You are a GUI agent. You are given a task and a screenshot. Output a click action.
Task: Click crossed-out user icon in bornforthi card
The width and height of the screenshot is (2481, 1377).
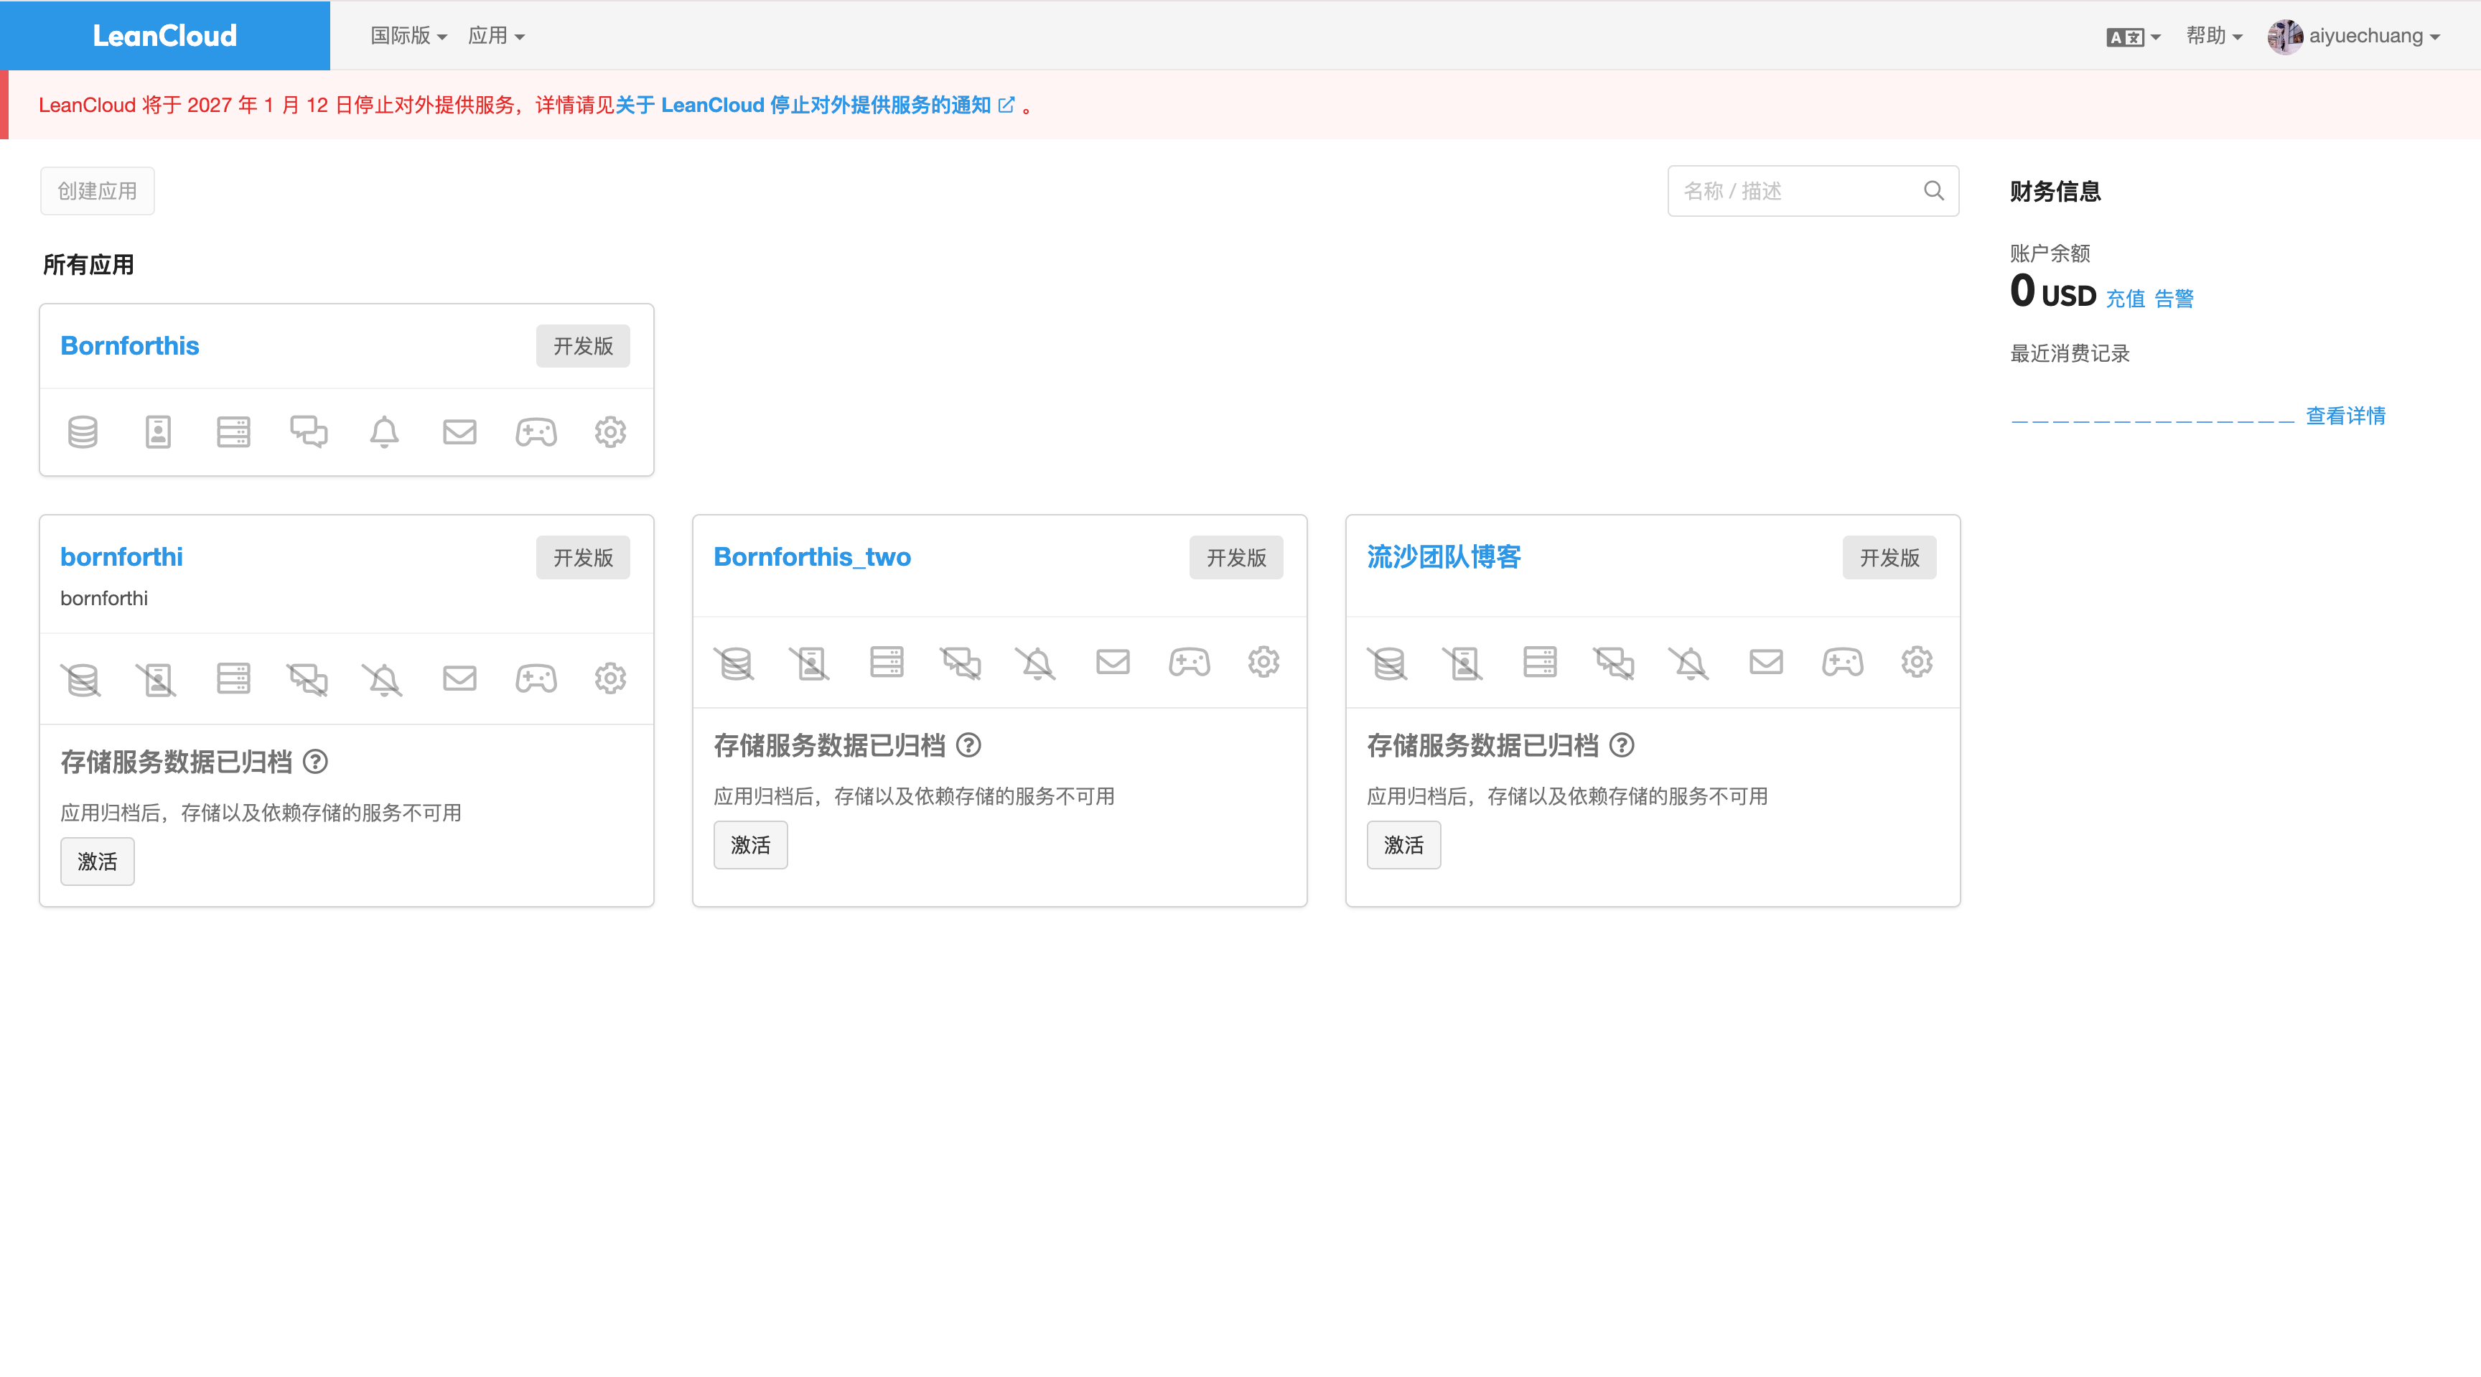point(156,679)
